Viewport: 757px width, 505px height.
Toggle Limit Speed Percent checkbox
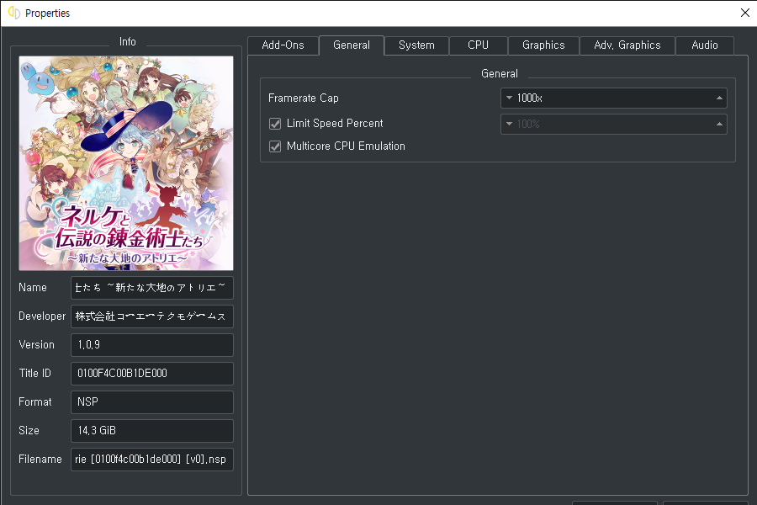pyautogui.click(x=275, y=124)
